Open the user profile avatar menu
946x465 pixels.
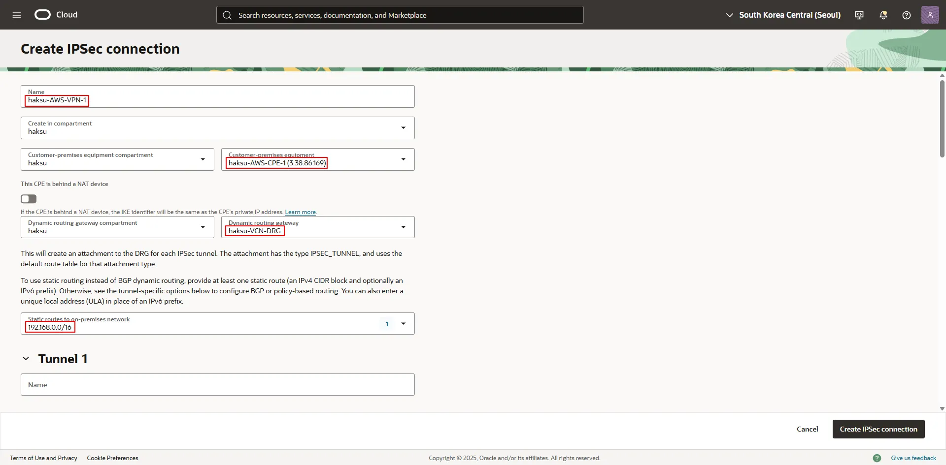[x=930, y=15]
